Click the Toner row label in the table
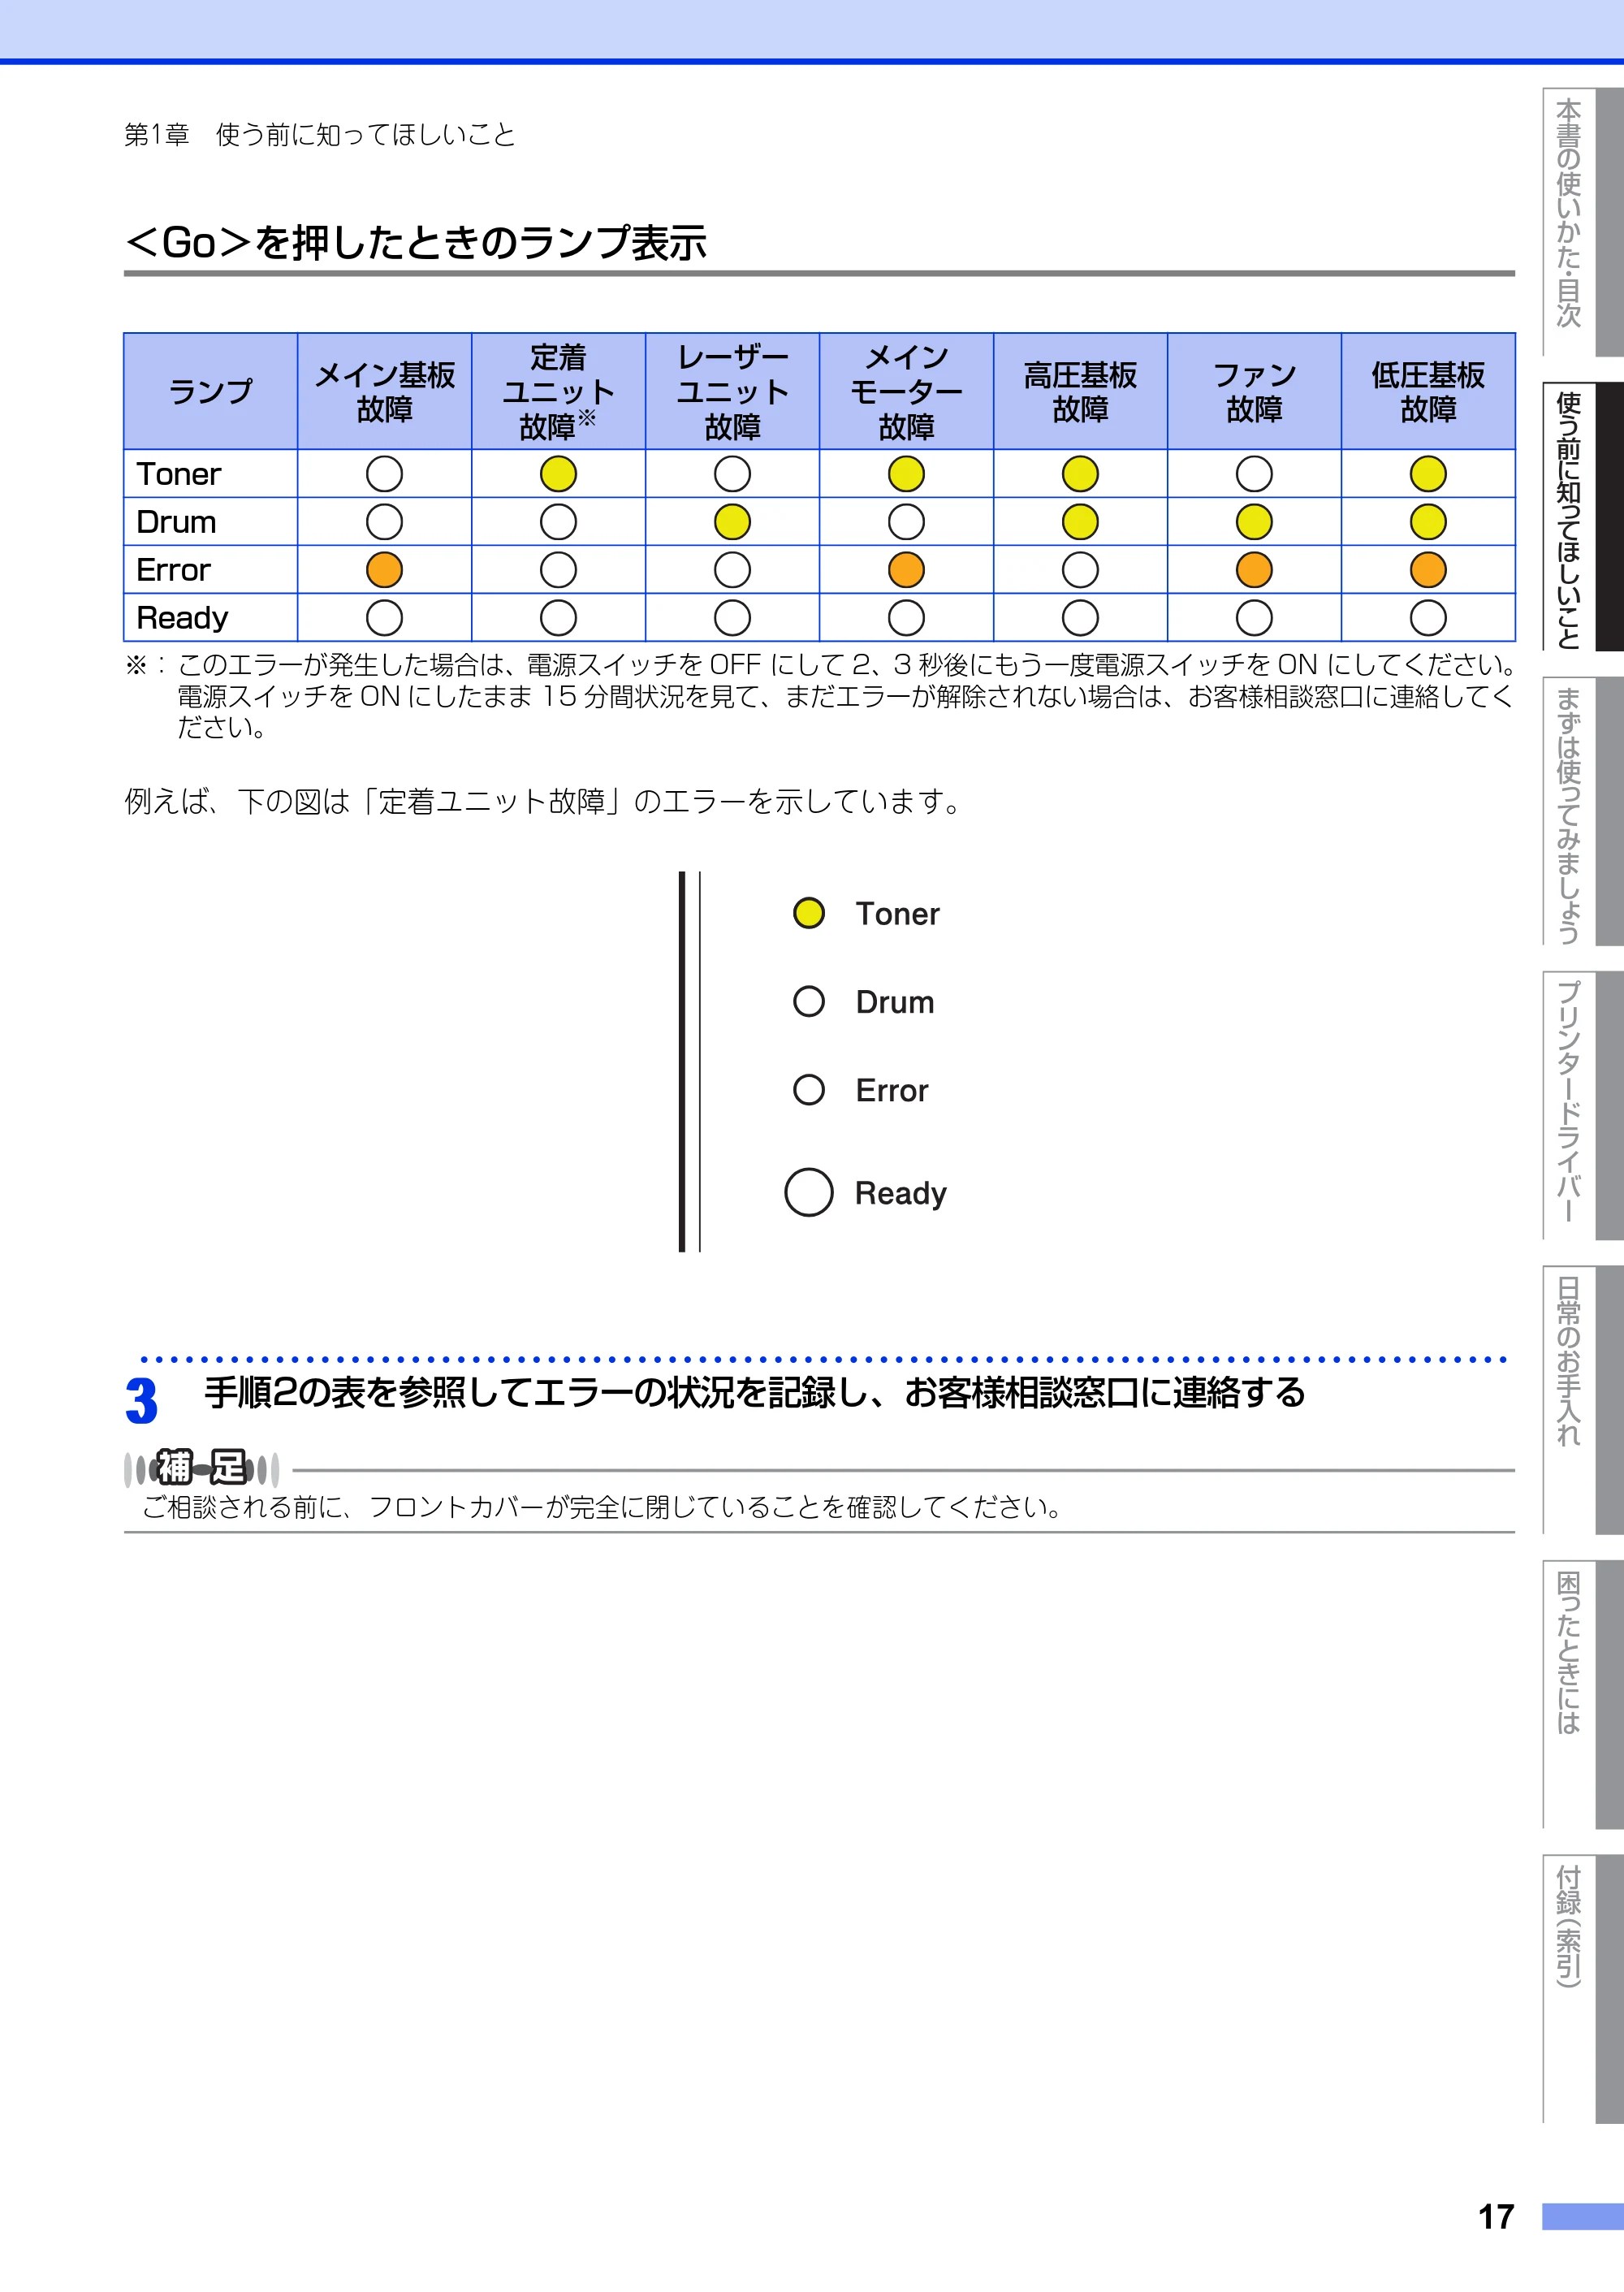Screen dimensions: 1624x2292 [178, 474]
